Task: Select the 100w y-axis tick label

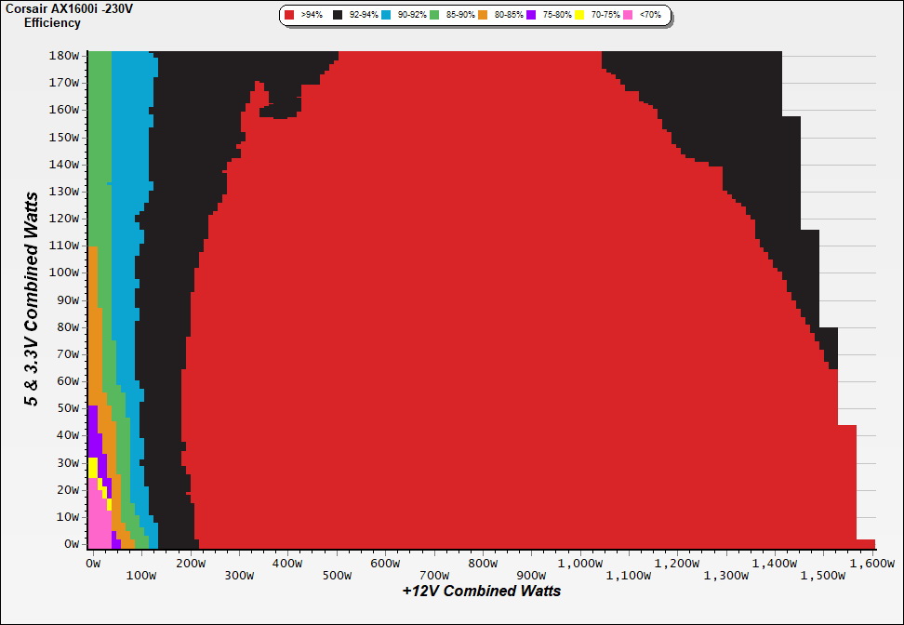Action: coord(64,273)
